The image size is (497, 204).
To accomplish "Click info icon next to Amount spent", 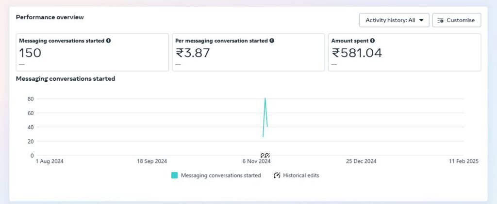I will pos(372,41).
